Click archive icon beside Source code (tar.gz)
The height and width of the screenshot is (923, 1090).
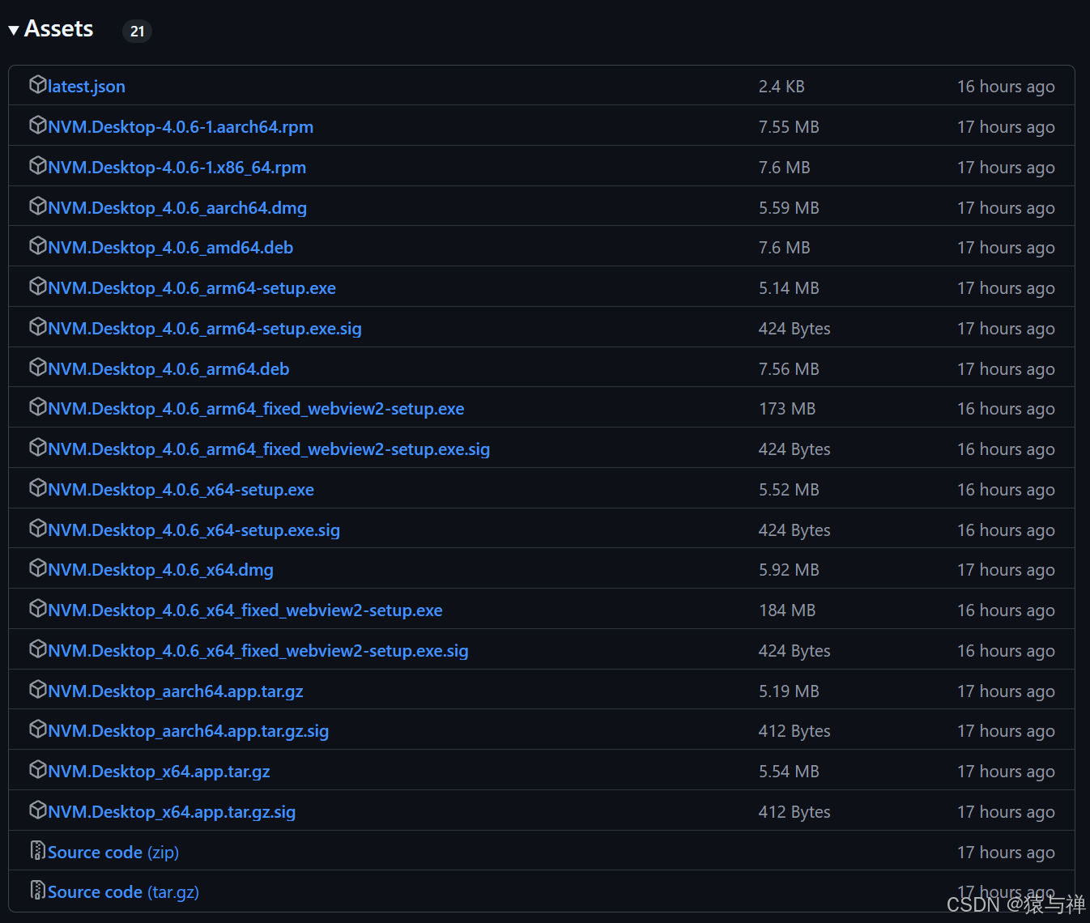(38, 890)
